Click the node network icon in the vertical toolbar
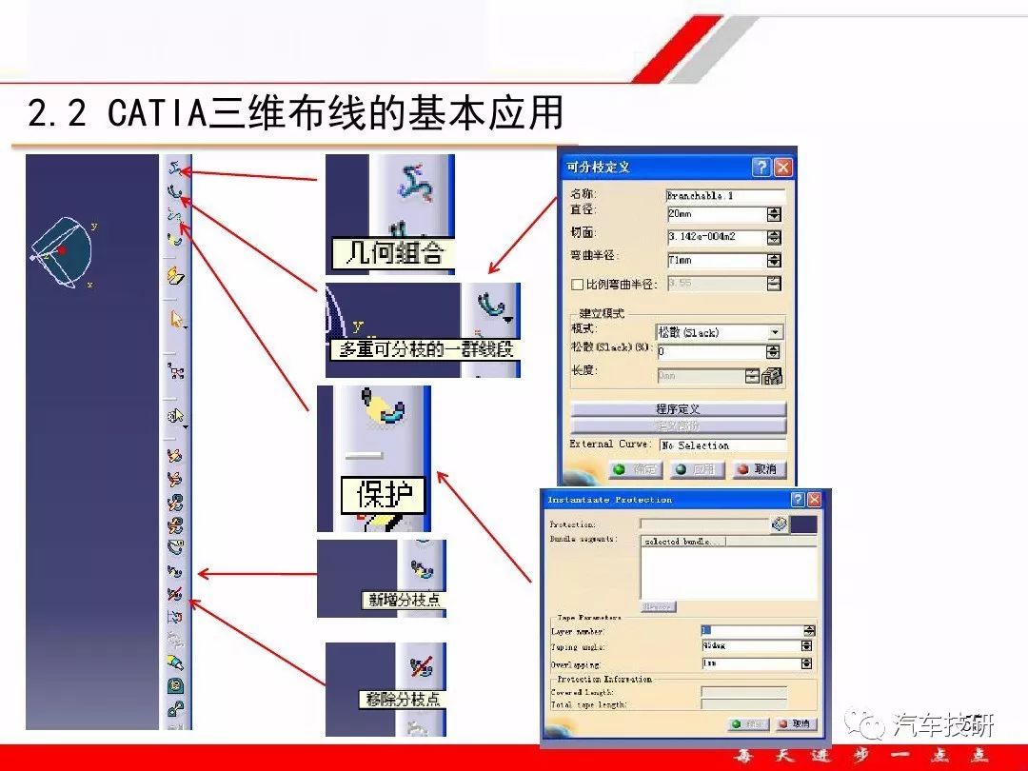Screen dimensions: 1028x771 click(175, 371)
